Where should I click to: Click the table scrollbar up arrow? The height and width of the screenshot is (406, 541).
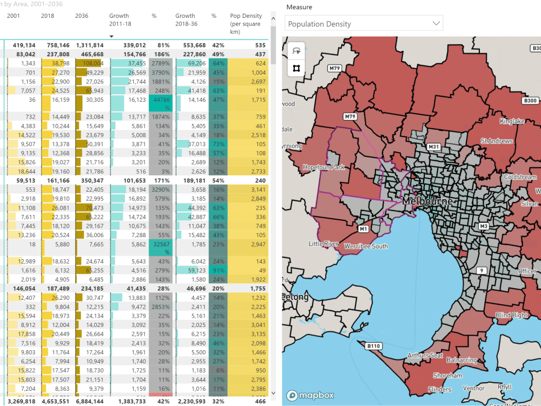pos(273,18)
